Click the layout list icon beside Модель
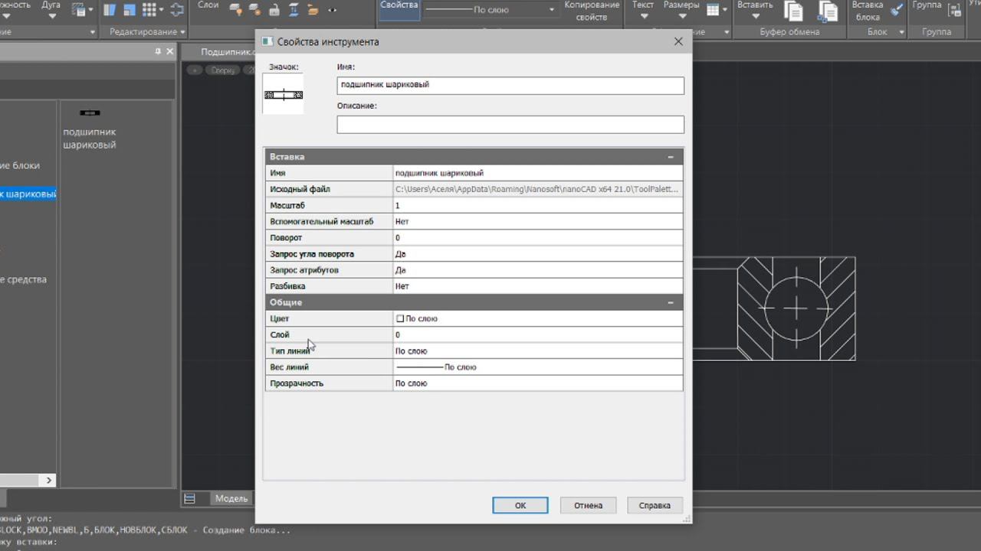Image resolution: width=981 pixels, height=551 pixels. click(189, 498)
